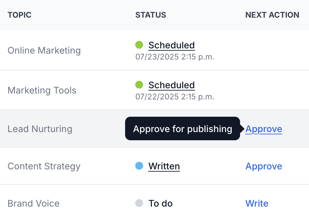Click the TOPIC column header
The image size is (309, 221).
[20, 15]
